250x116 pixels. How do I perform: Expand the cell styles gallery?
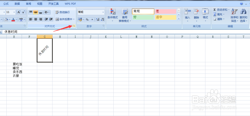(x=179, y=18)
